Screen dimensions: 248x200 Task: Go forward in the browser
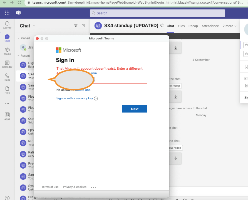(x=12, y=2)
